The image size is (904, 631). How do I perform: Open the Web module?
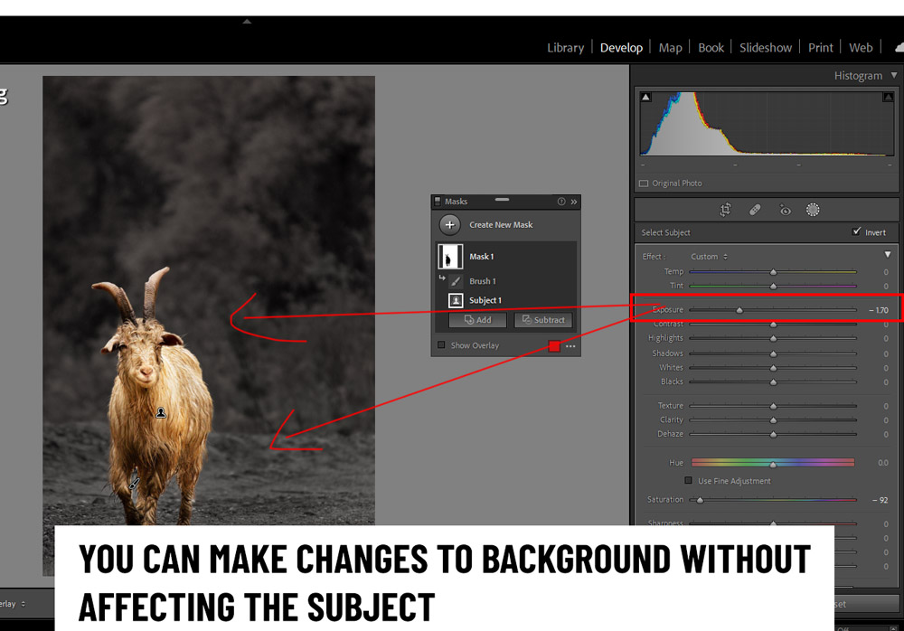[x=861, y=48]
